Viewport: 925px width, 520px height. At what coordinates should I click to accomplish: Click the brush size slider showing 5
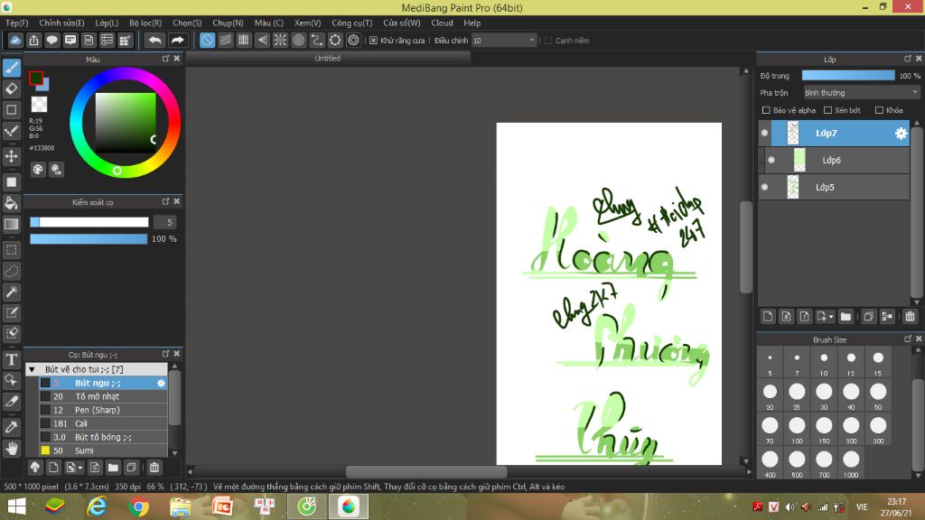89,222
